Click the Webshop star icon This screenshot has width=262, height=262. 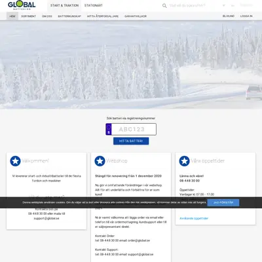100,161
